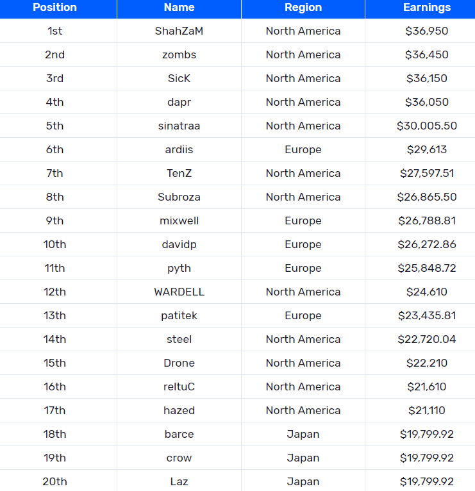Screen dimensions: 475x491
Task: Click the Name column header
Action: coord(179,8)
